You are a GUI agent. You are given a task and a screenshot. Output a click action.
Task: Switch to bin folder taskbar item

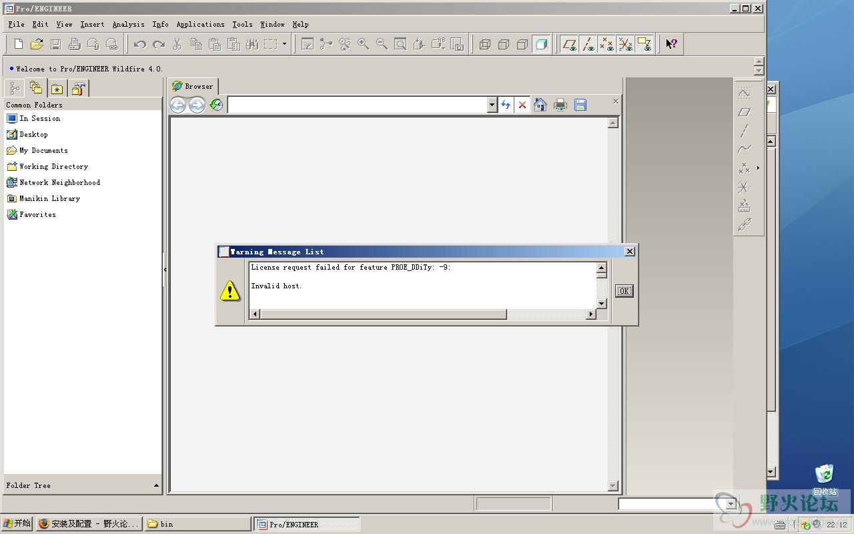pyautogui.click(x=197, y=524)
